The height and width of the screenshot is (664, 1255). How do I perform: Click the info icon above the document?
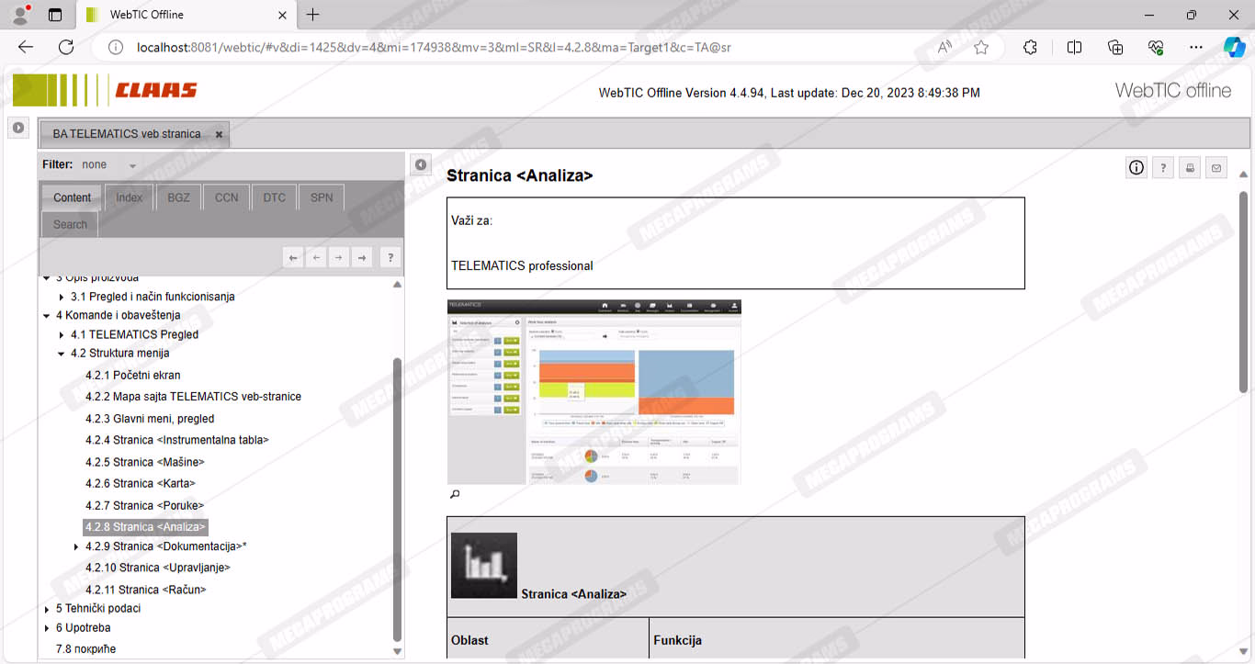pyautogui.click(x=1136, y=167)
